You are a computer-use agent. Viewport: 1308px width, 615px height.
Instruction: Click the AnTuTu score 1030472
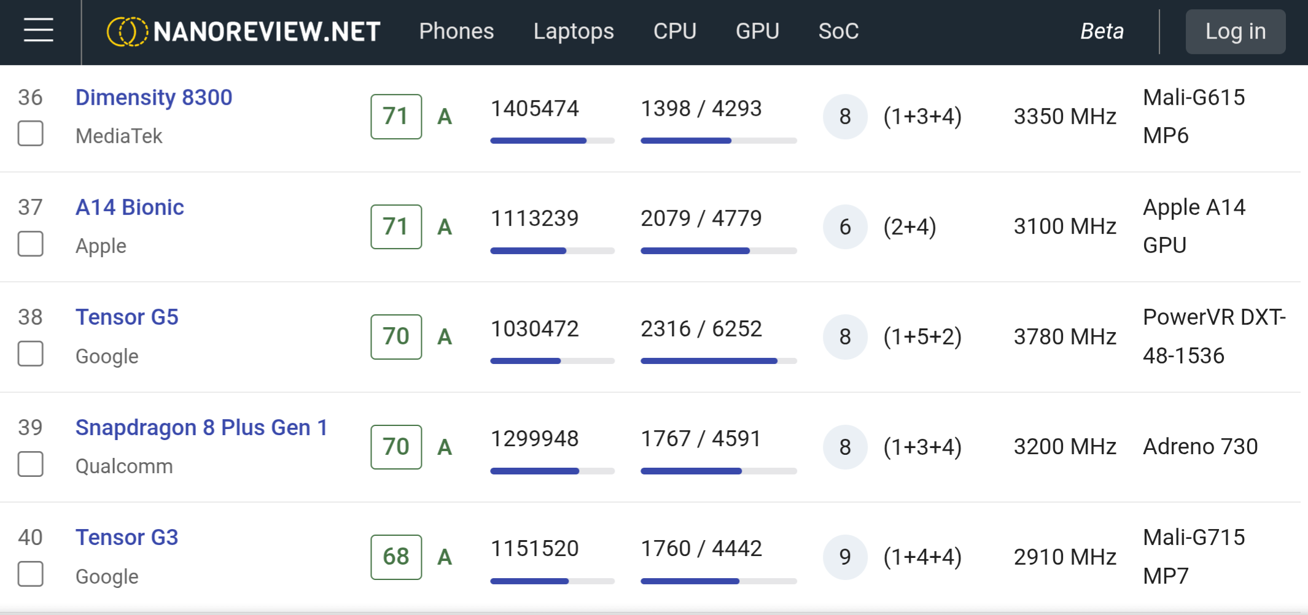coord(535,329)
